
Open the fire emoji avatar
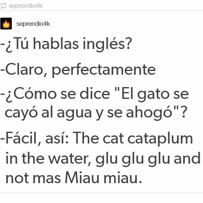[6, 24]
